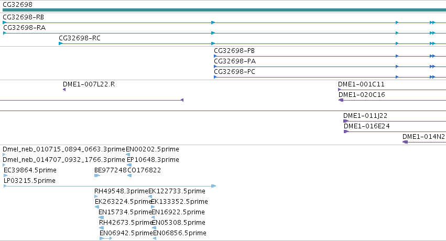Select the EN15734.5prime EST label
Image resolution: width=446 pixels, height=241 pixels.
(125, 212)
